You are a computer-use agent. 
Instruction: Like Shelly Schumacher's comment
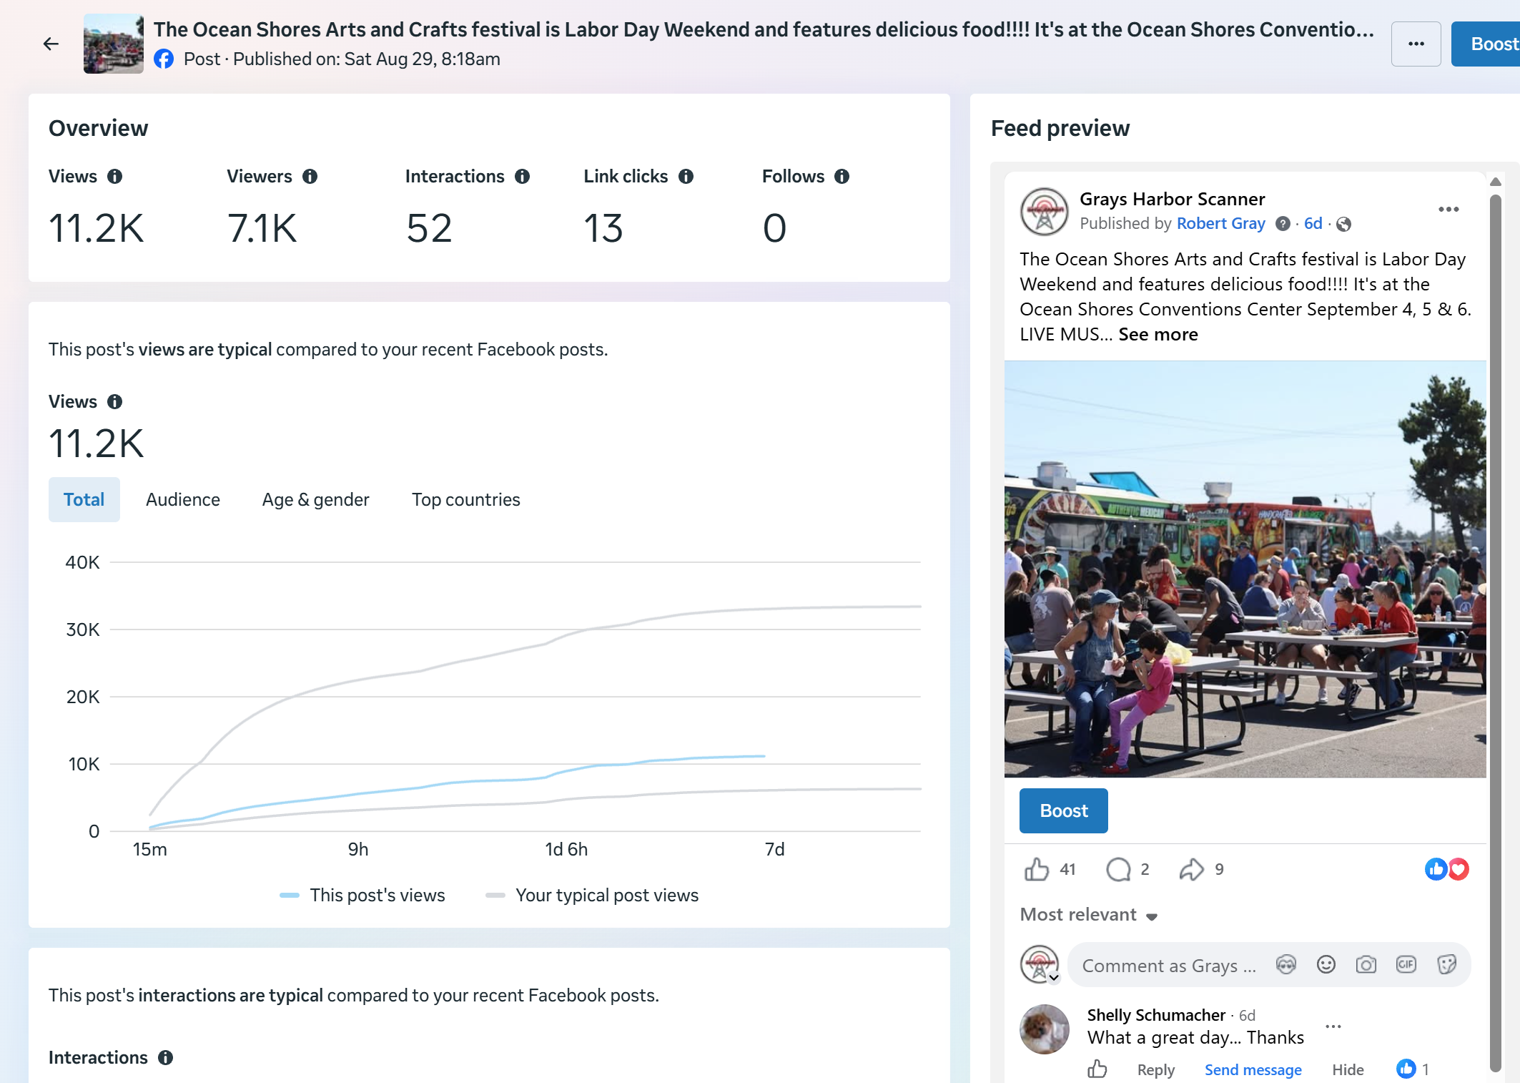[1097, 1069]
